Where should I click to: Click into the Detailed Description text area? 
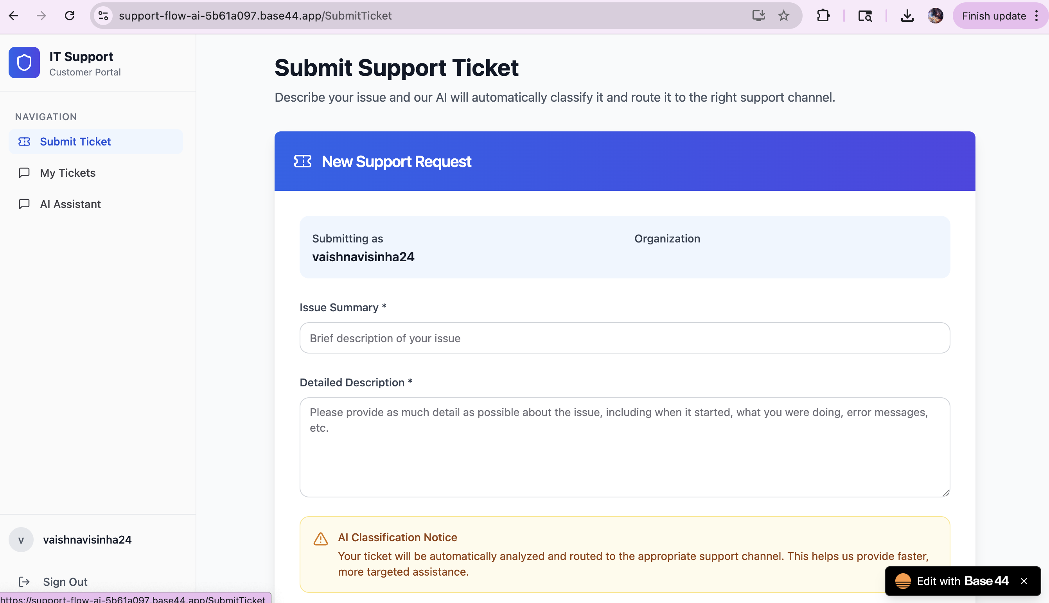click(x=624, y=447)
